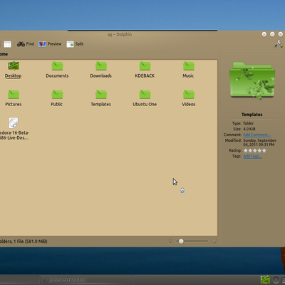Select the Fedora-16-Beta live image file
The image size is (285, 285).
click(x=14, y=128)
